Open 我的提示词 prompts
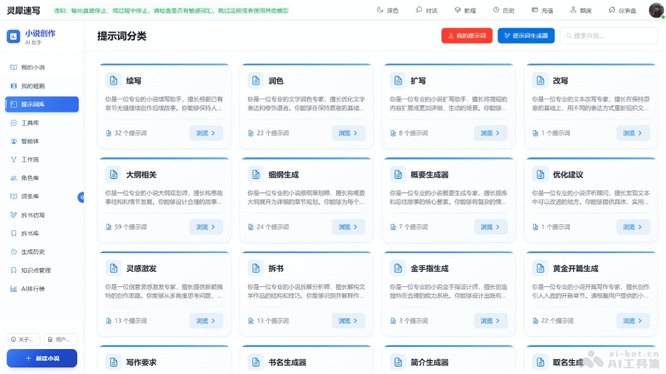 (467, 35)
